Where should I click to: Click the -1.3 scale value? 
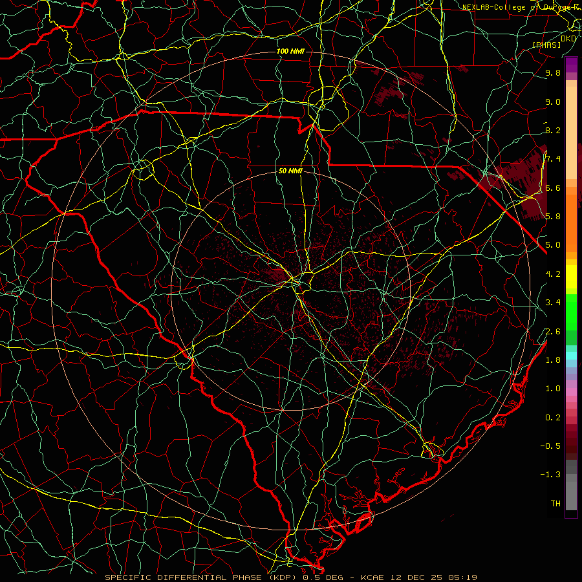[550, 475]
